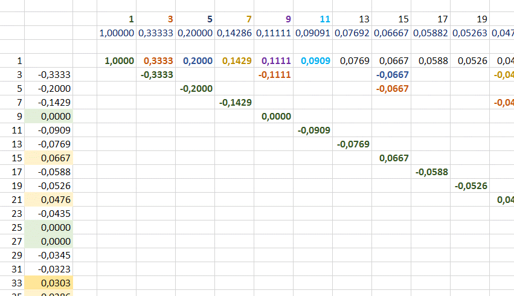The width and height of the screenshot is (514, 296).
Task: Select the orange -0,0667 cell
Action: click(391, 89)
